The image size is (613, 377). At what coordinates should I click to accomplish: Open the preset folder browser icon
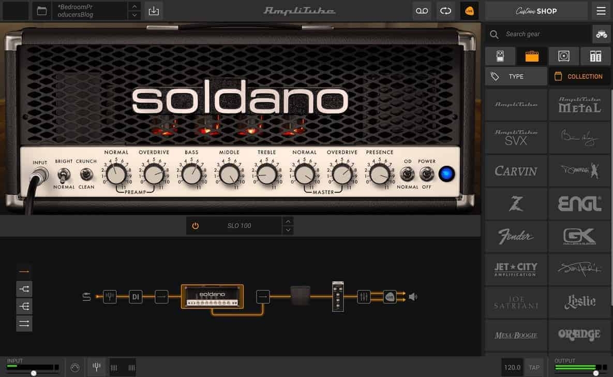(x=41, y=11)
